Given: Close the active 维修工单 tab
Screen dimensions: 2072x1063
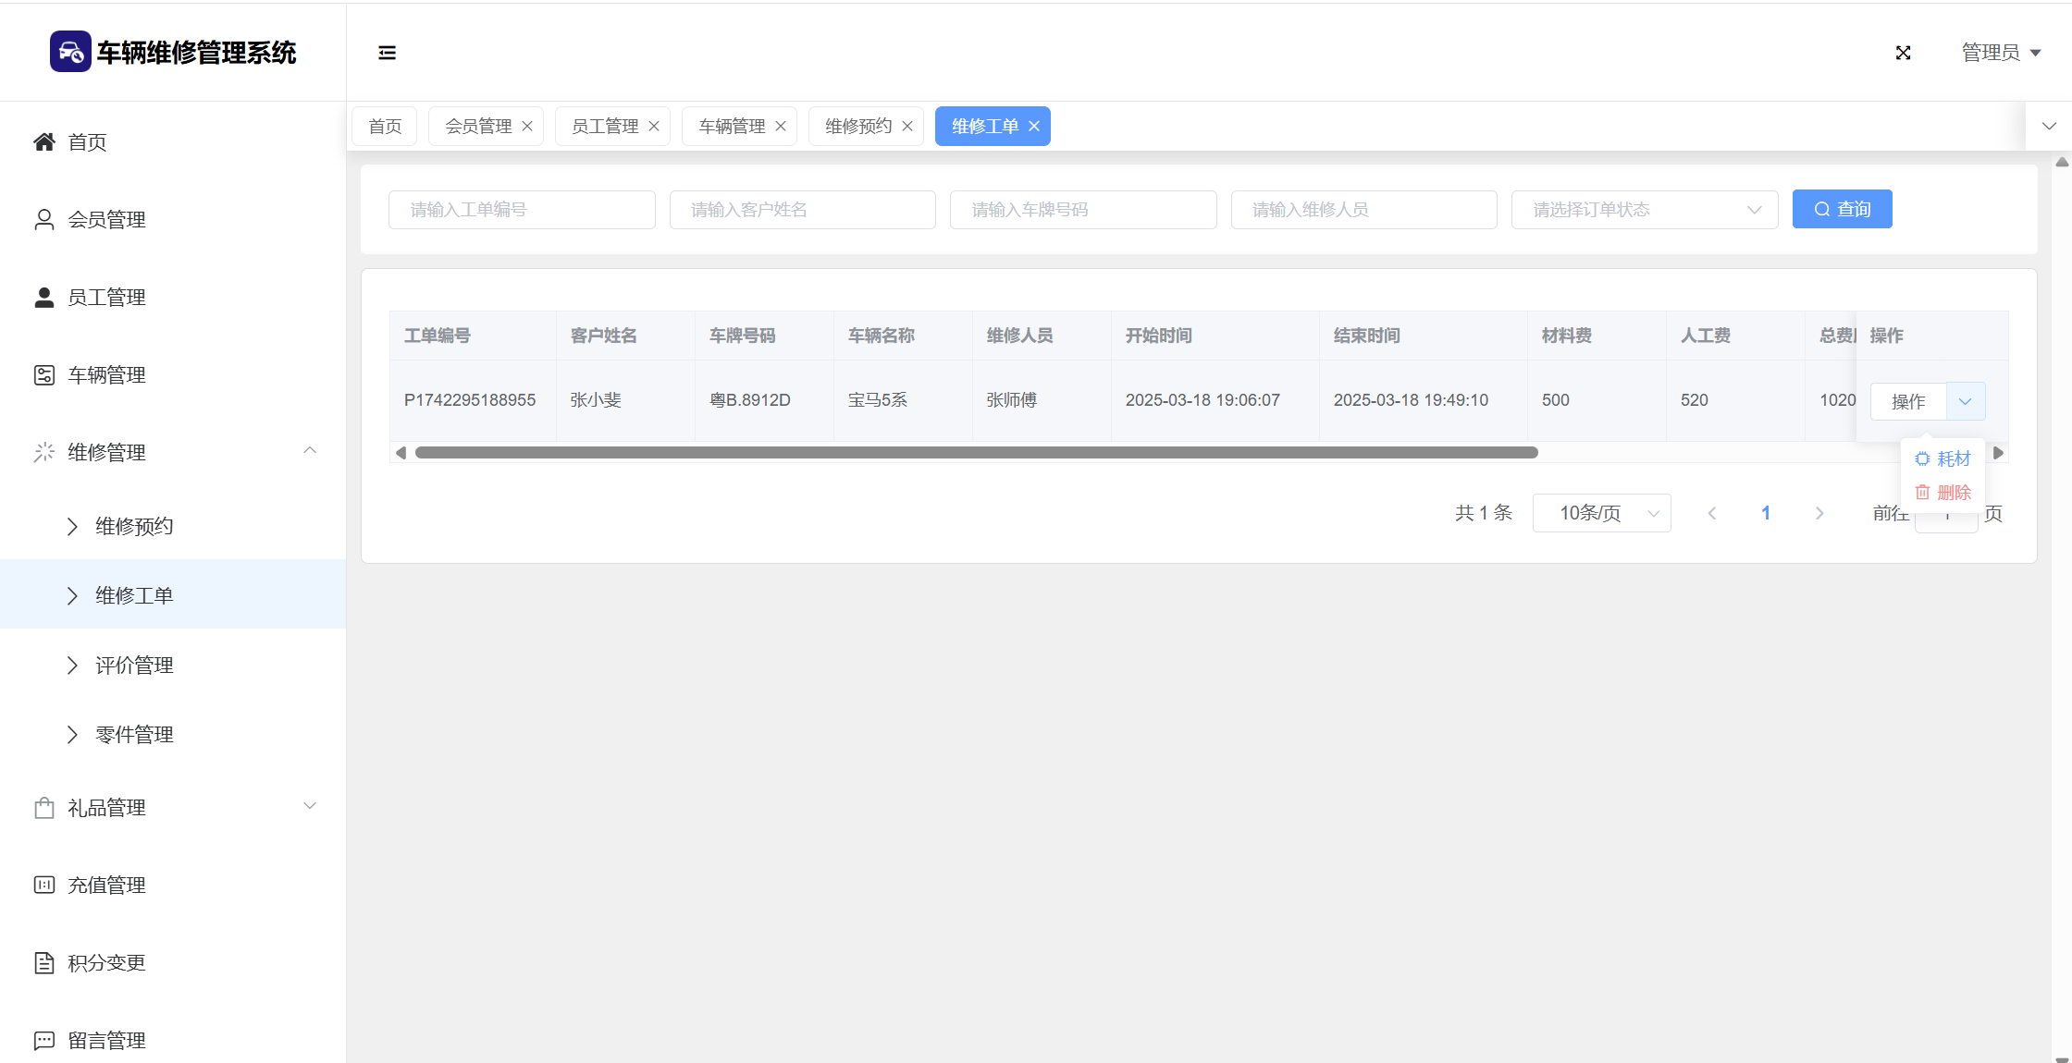Looking at the screenshot, I should click(x=1034, y=127).
